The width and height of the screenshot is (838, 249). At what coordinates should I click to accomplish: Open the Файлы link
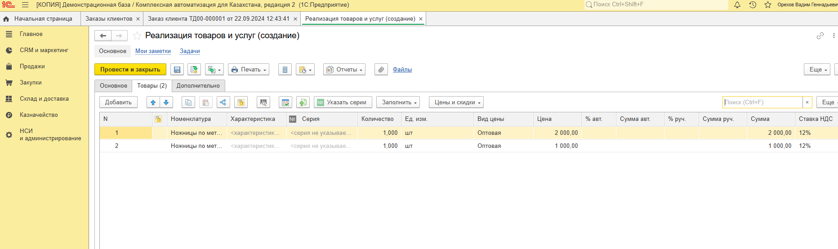[x=402, y=70]
